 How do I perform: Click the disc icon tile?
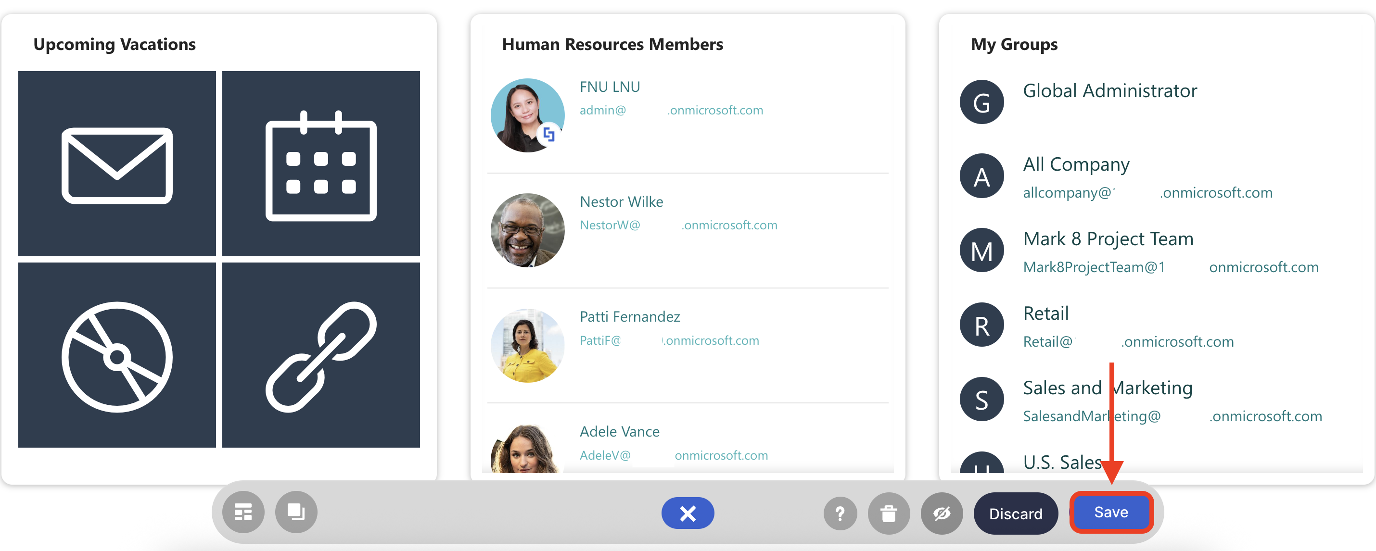pos(117,356)
